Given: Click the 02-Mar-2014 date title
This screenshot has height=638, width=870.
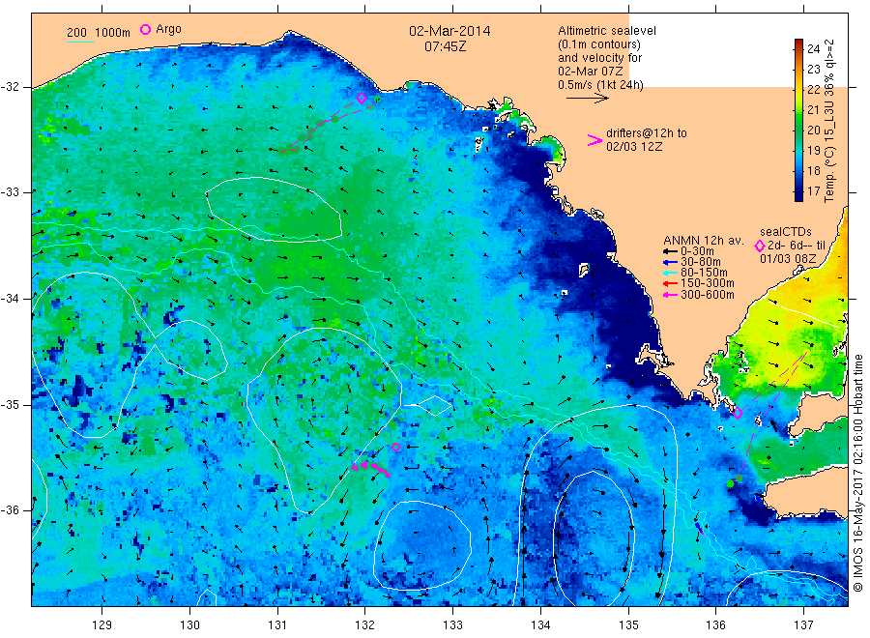Looking at the screenshot, I should tap(449, 31).
